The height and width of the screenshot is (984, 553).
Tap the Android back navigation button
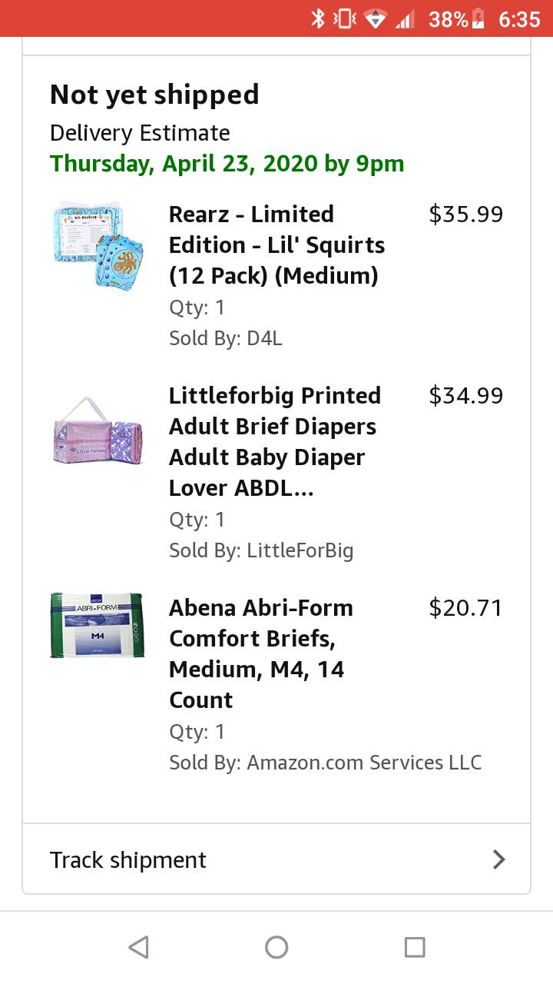[x=139, y=947]
